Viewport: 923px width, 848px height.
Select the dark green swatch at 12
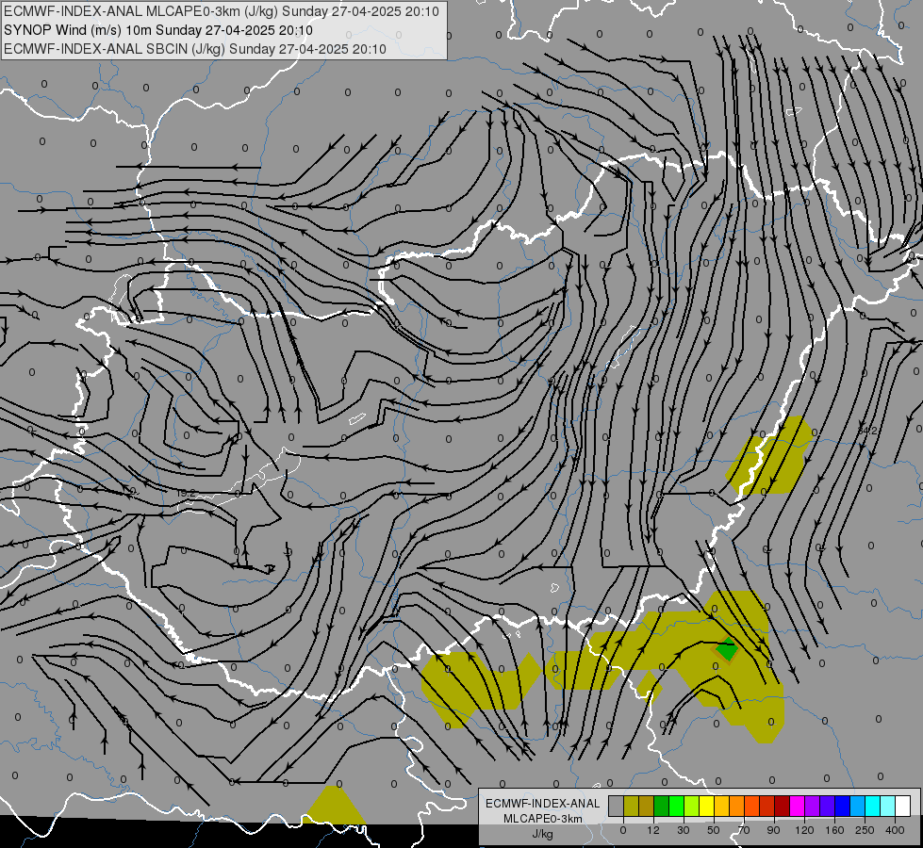tap(662, 806)
